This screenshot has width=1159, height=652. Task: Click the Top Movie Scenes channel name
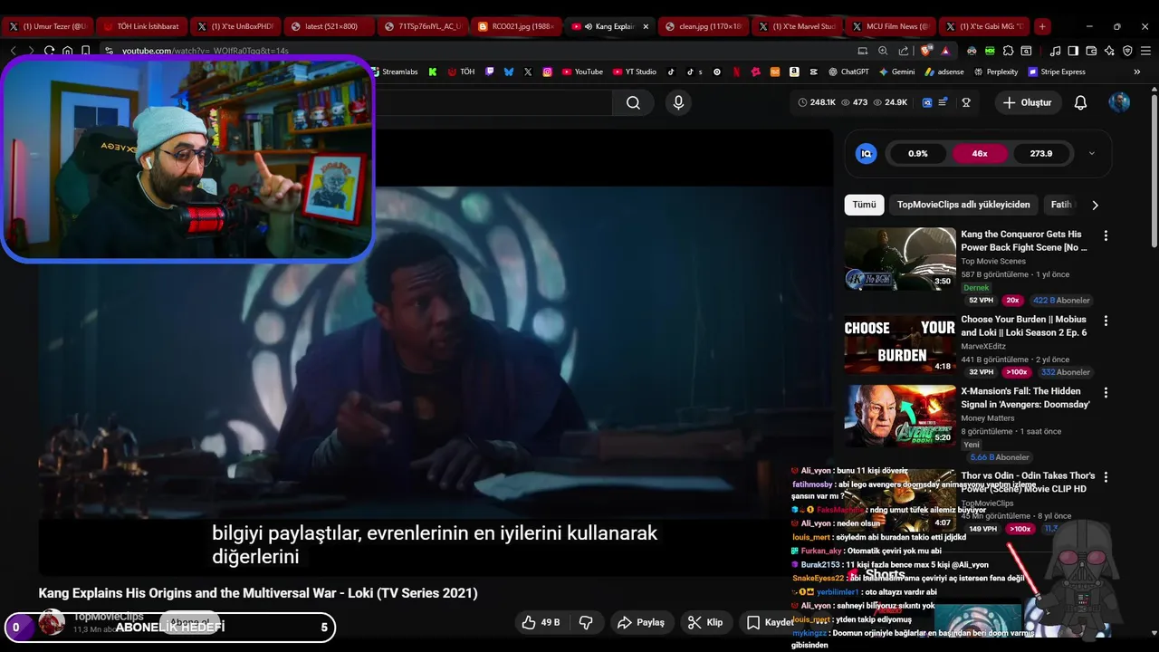coord(993,261)
